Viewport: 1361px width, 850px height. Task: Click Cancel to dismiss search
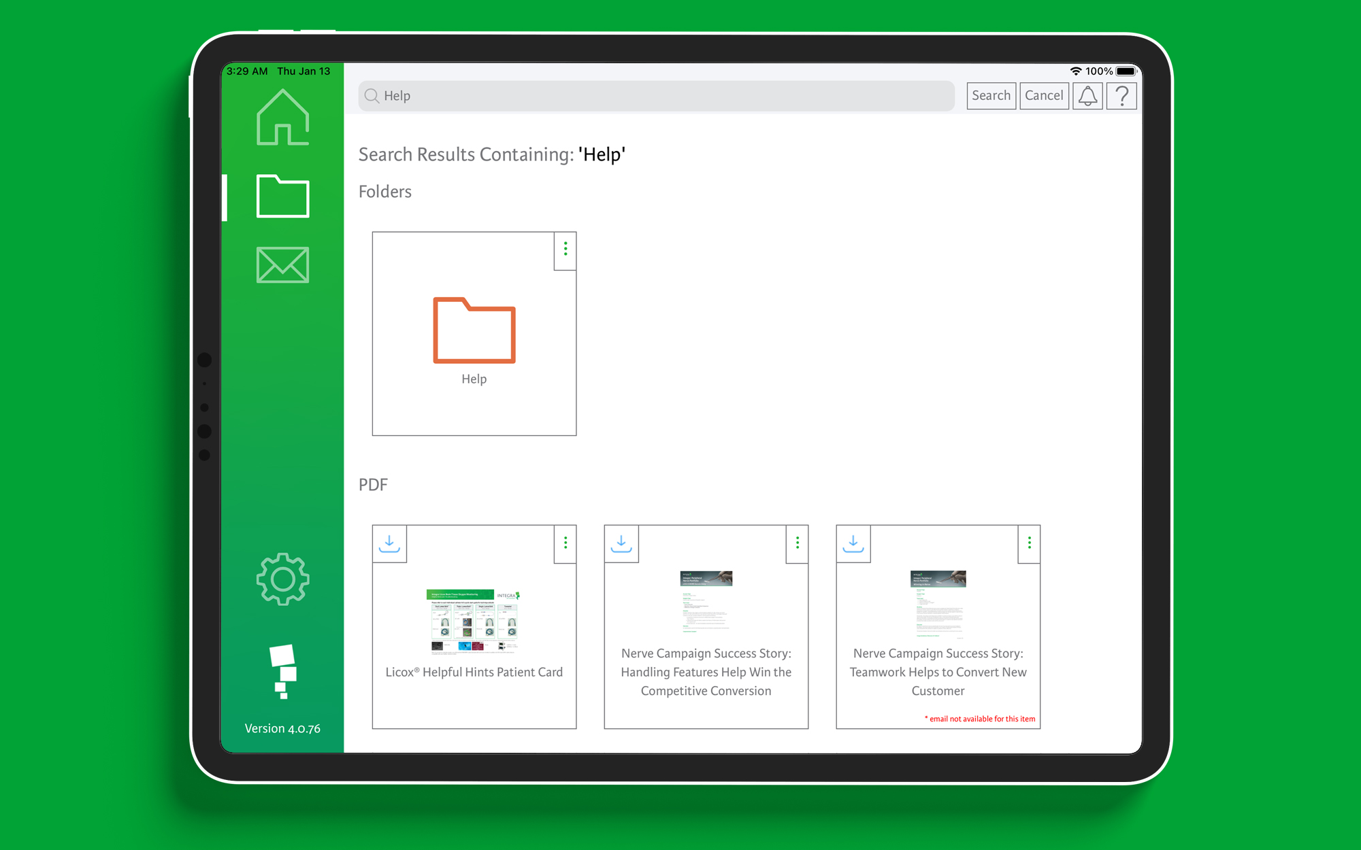point(1043,95)
